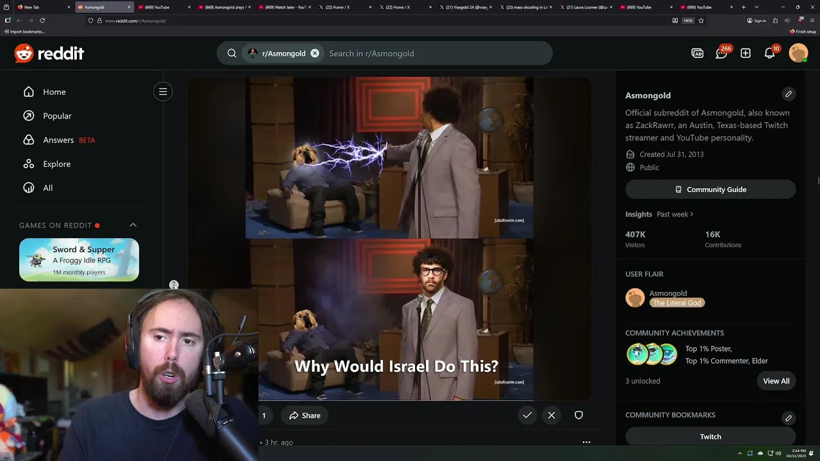
Task: Open the clock showing 2:44 PM
Action: [x=798, y=453]
